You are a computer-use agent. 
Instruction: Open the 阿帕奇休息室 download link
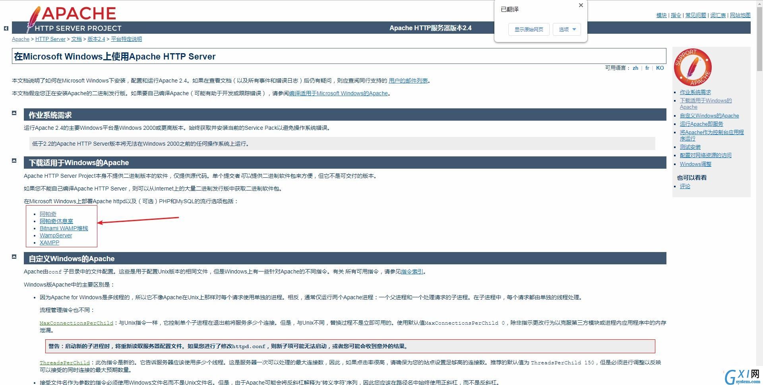point(56,221)
